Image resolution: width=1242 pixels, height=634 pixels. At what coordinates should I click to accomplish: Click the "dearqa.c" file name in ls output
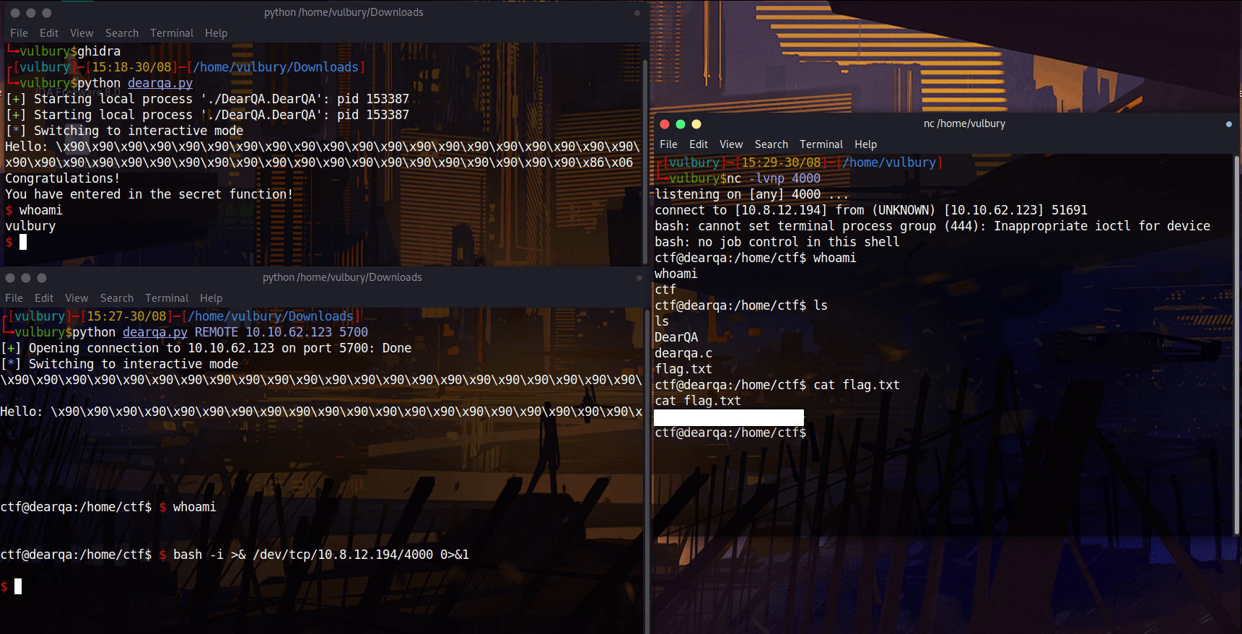pos(683,353)
